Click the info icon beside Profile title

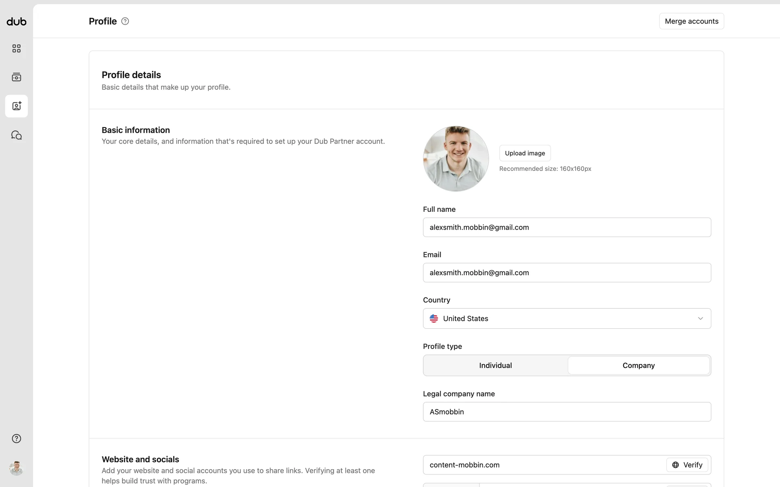pyautogui.click(x=125, y=21)
